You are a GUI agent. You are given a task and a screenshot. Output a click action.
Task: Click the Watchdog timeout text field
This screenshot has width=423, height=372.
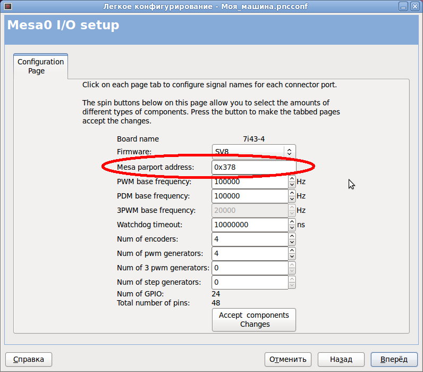pos(250,225)
